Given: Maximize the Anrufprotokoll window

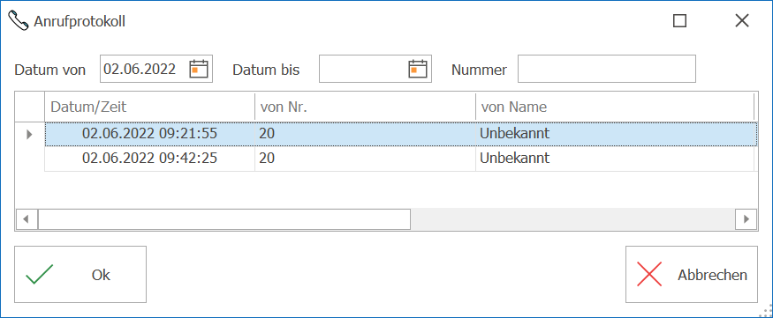Looking at the screenshot, I should 680,20.
